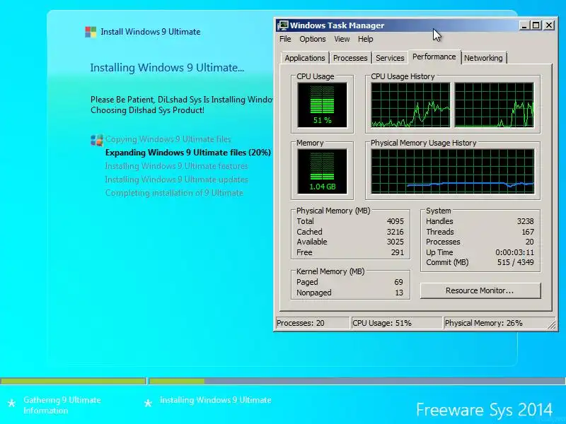Click the star icon beside Gathering 9 Ultimate Information

pyautogui.click(x=11, y=404)
